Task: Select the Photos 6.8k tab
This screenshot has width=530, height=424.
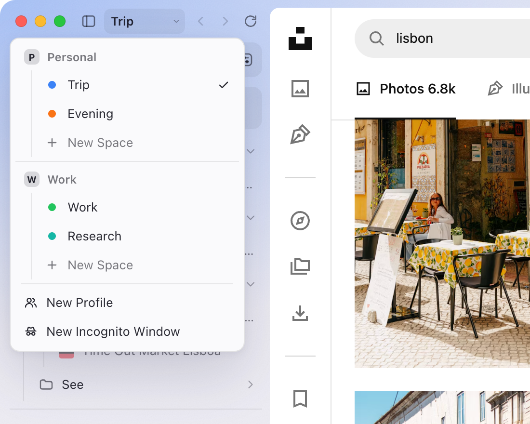Action: pyautogui.click(x=406, y=89)
